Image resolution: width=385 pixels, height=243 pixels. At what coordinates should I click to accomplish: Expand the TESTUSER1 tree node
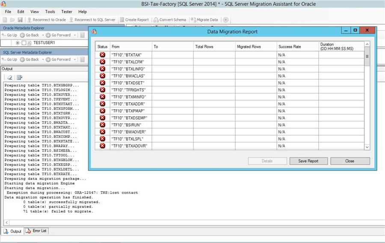coord(18,43)
